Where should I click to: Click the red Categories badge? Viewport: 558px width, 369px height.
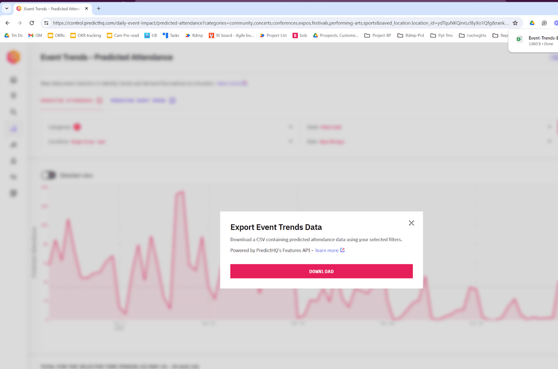point(76,127)
